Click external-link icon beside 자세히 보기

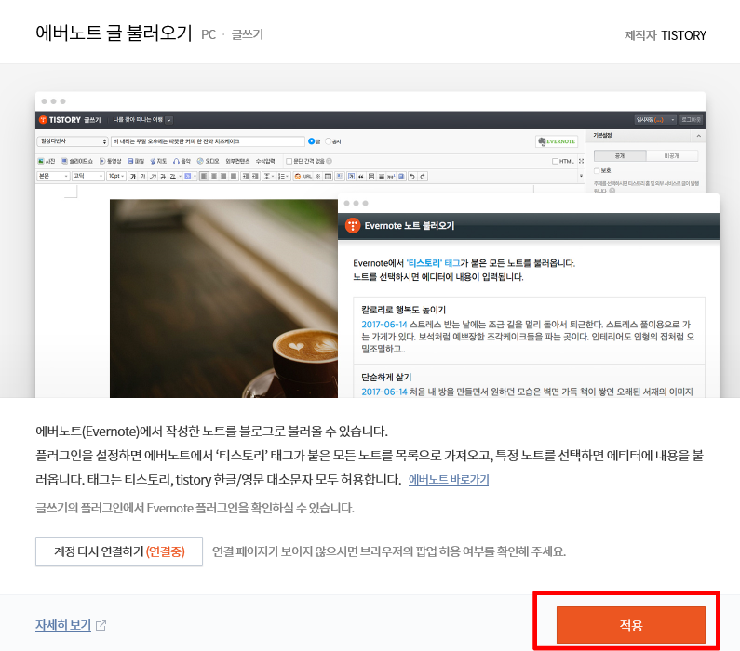coord(101,625)
